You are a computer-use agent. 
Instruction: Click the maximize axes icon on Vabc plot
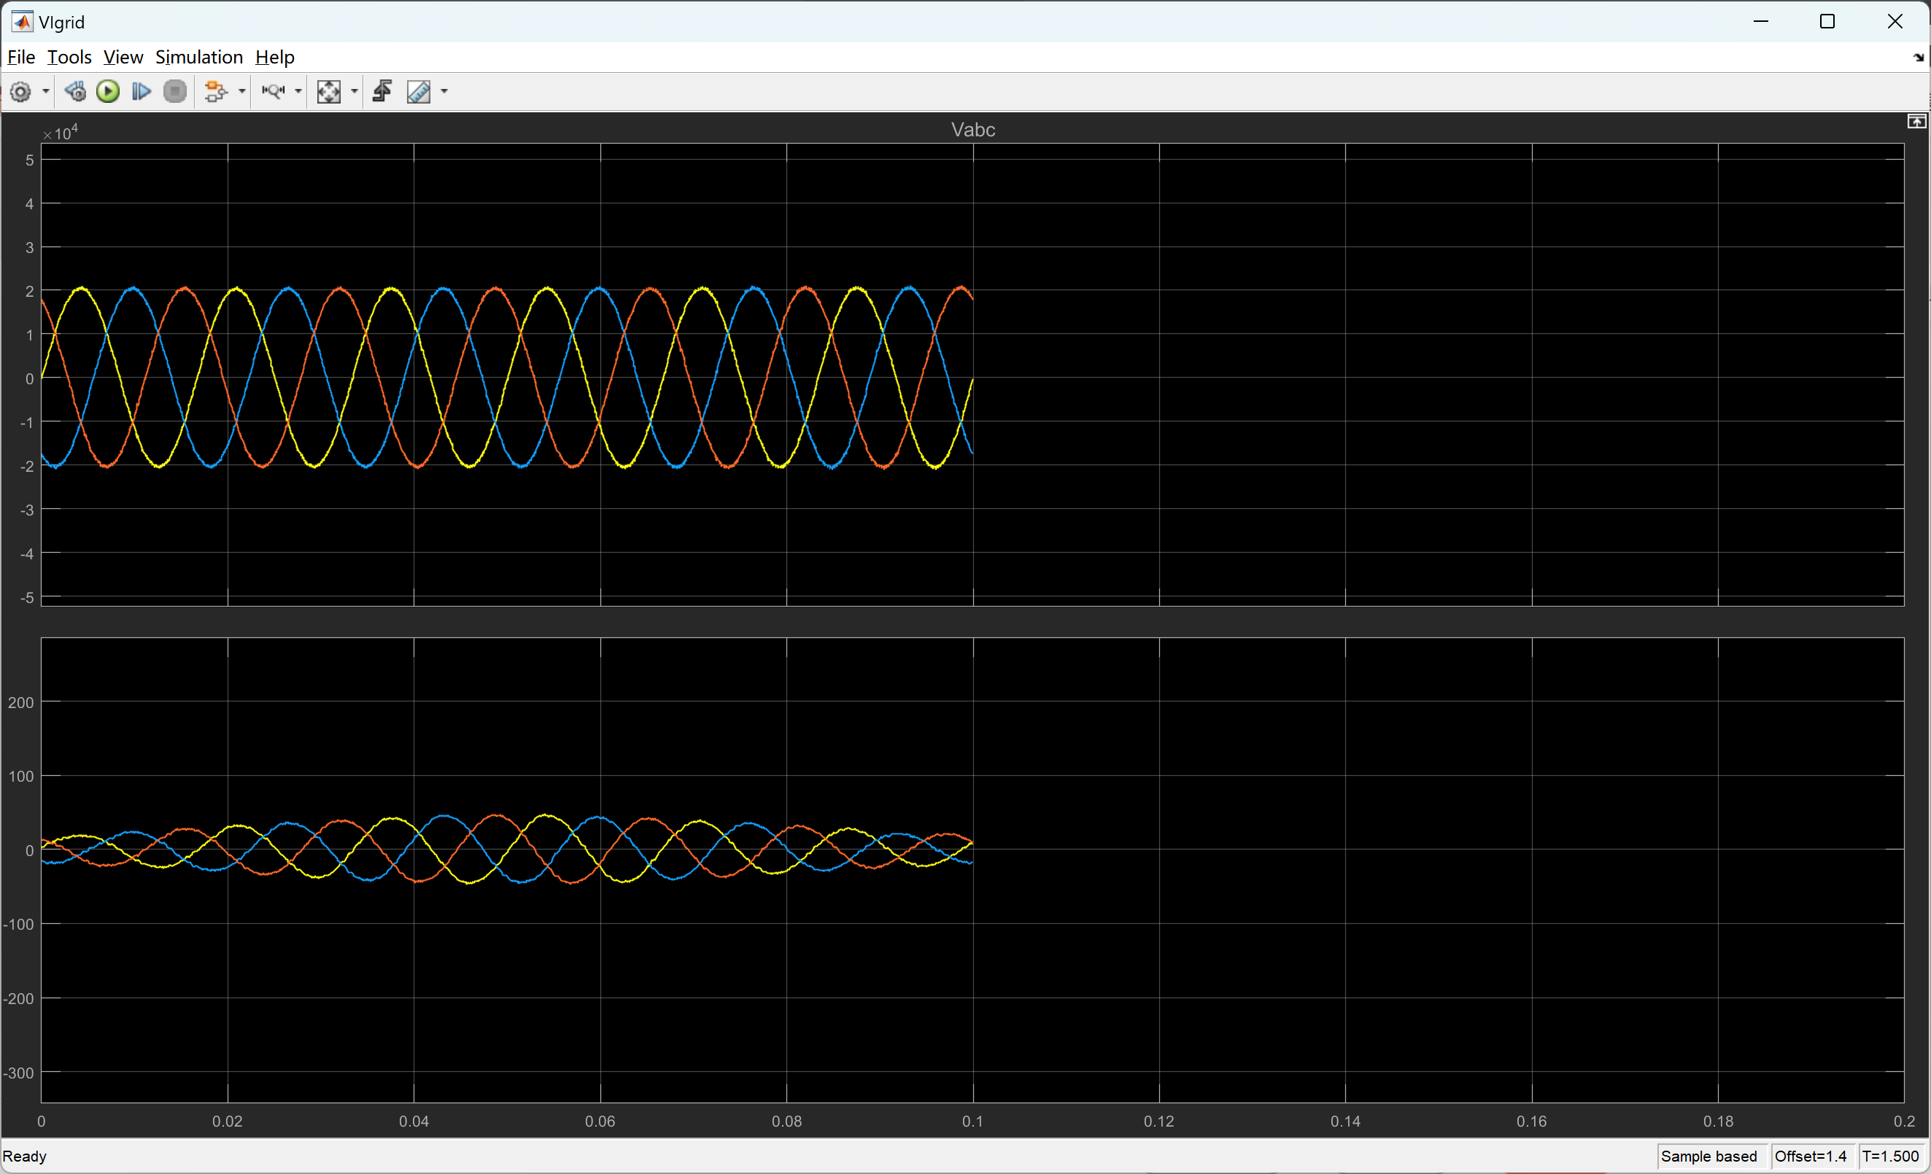point(1916,121)
